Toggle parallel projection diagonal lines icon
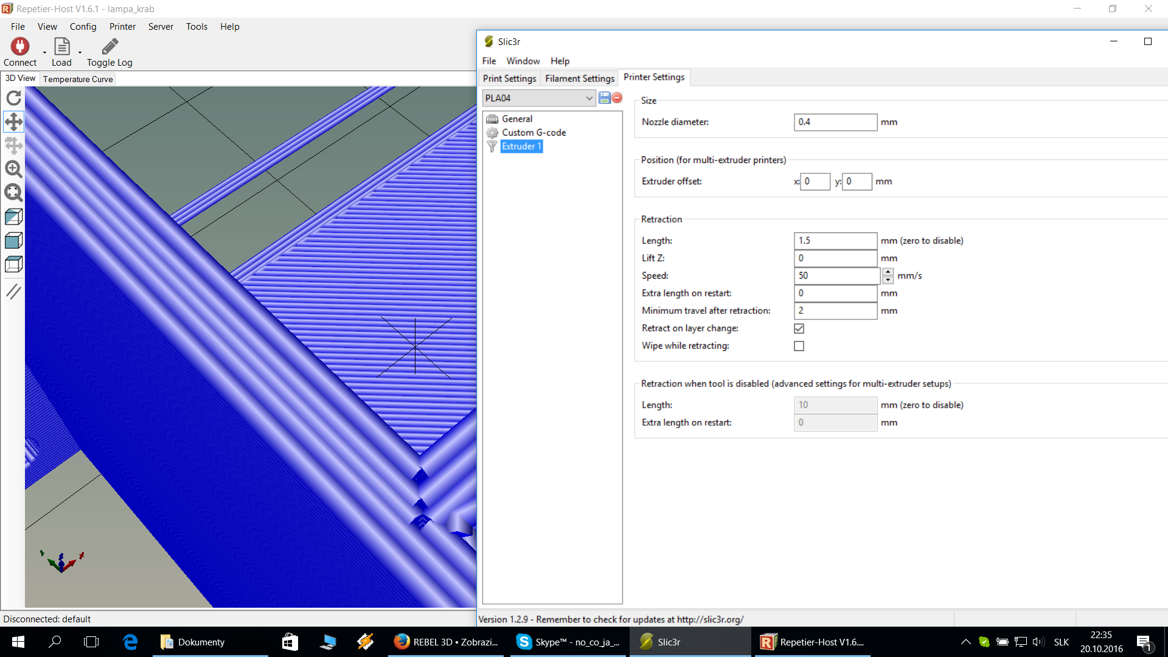 pos(13,291)
